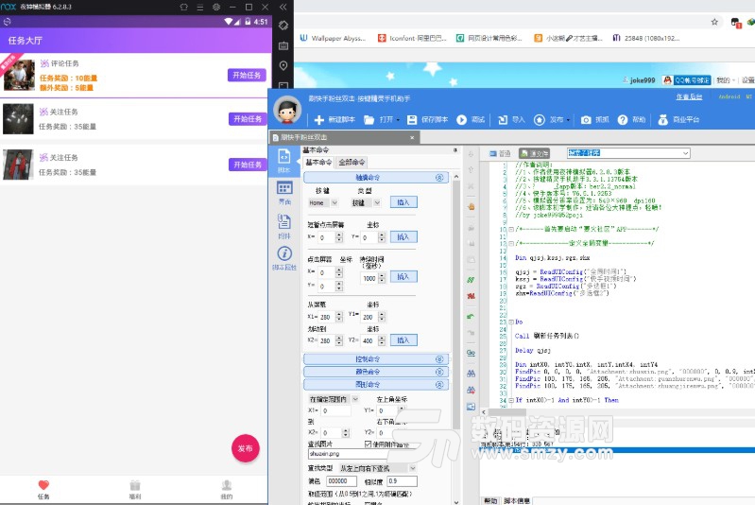755x505 pixels.
Task: Open 脚本属性 info sidebar icon
Action: click(284, 258)
